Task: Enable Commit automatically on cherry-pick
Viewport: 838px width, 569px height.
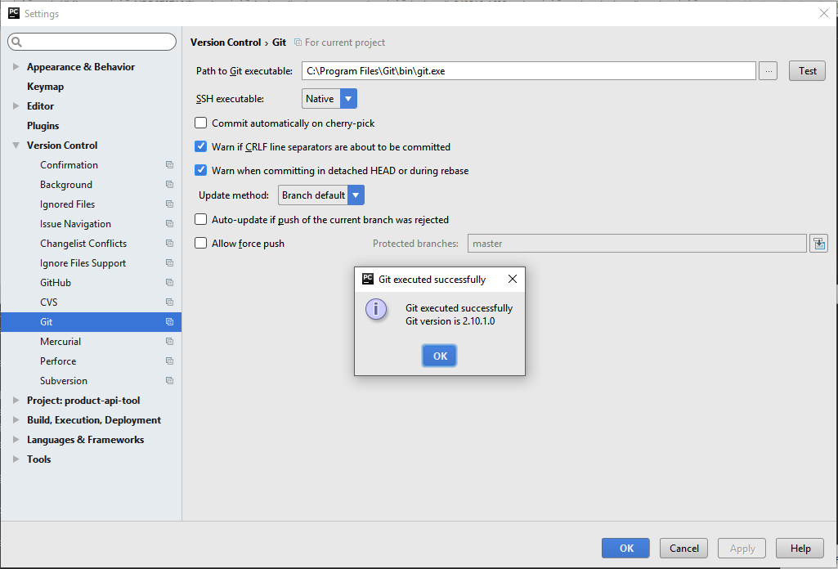Action: point(200,123)
